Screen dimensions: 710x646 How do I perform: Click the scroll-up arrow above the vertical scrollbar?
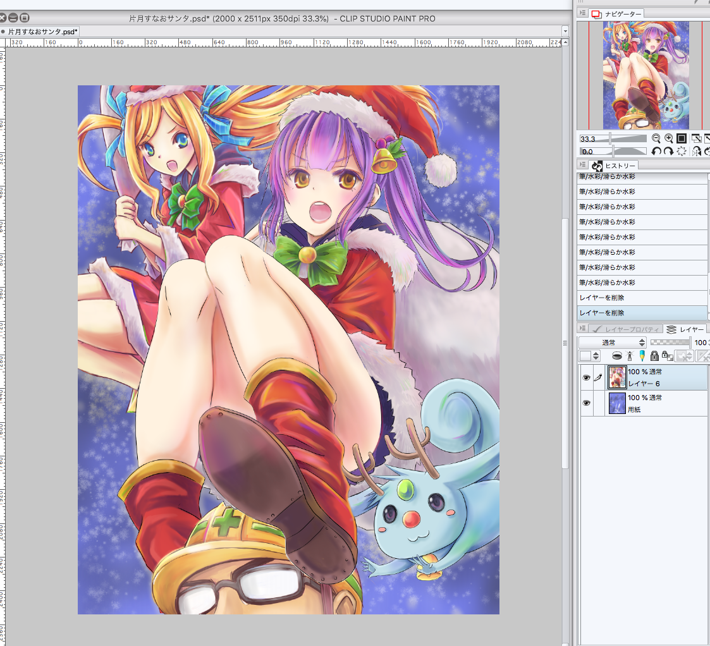point(565,42)
